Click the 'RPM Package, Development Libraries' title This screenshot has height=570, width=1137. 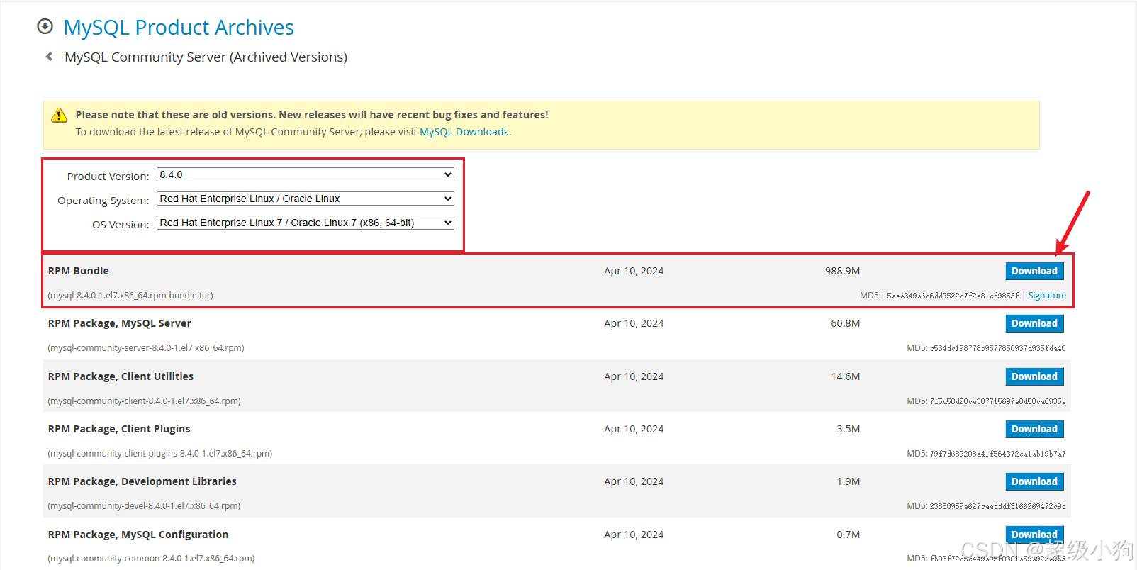pyautogui.click(x=142, y=481)
